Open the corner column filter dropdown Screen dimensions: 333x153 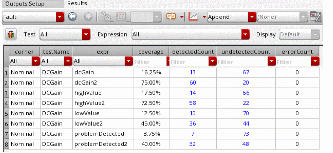pyautogui.click(x=24, y=61)
